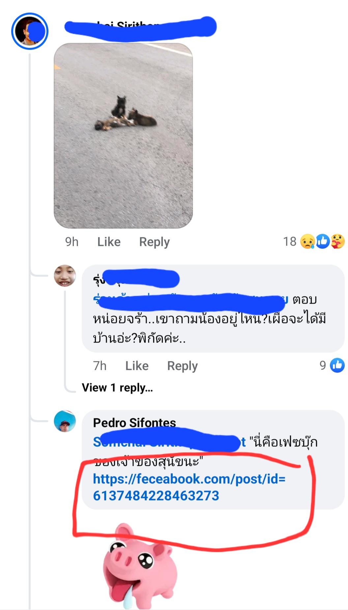Tap the care hug reaction icon
Viewport: 348px width, 610px height.
(x=338, y=241)
